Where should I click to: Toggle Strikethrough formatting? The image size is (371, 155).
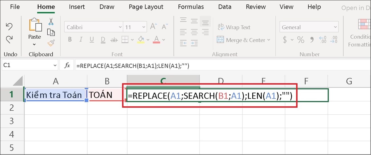[114, 40]
